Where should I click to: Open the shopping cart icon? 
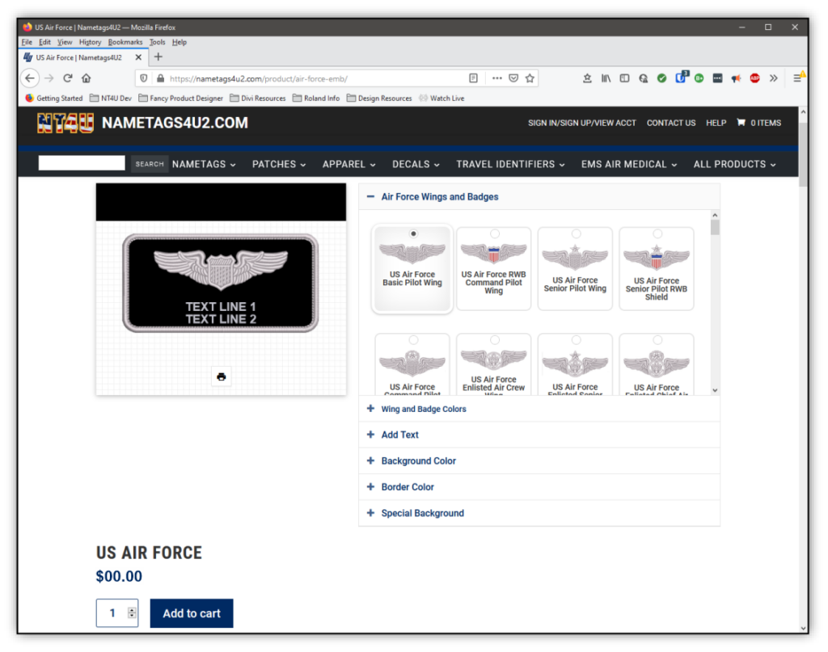[741, 123]
